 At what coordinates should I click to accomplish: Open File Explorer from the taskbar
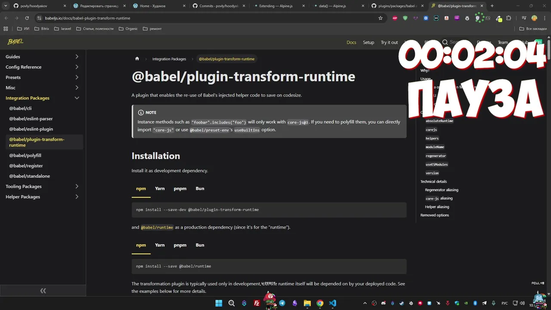(x=307, y=303)
